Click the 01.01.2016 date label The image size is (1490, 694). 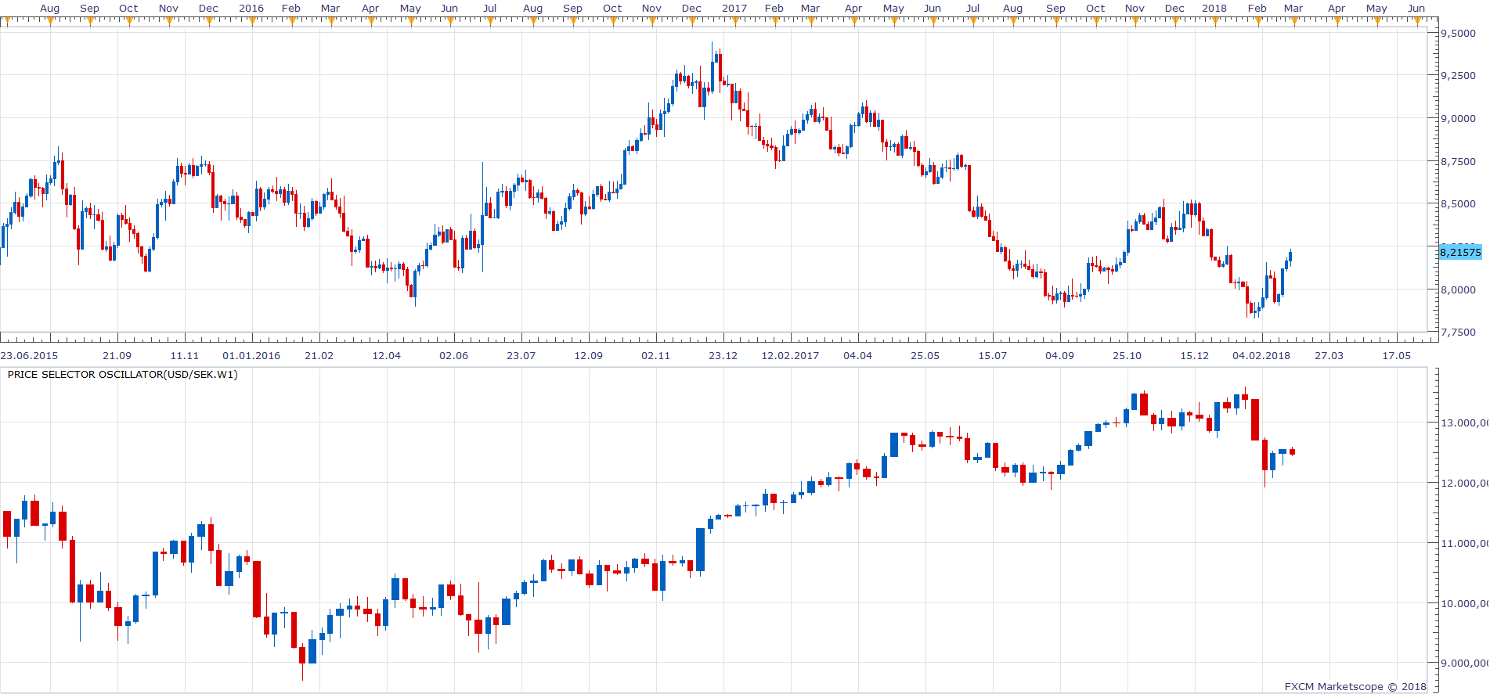[x=251, y=356]
